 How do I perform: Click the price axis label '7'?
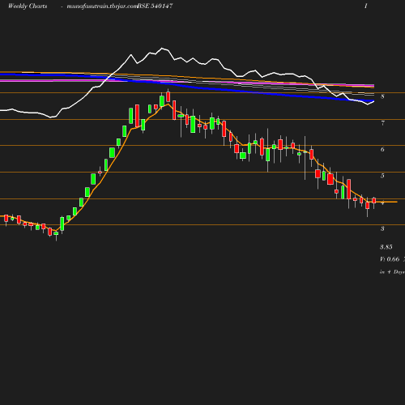(382, 123)
